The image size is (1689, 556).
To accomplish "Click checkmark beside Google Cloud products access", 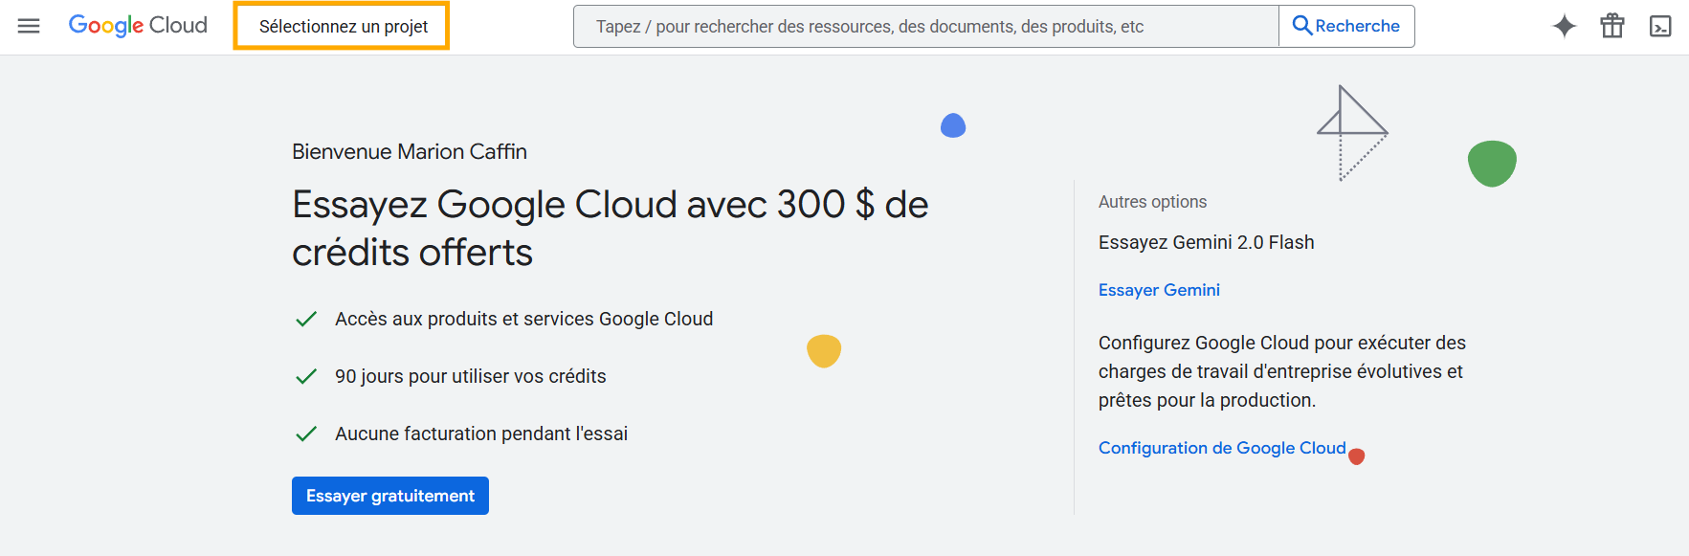I will click(x=306, y=319).
